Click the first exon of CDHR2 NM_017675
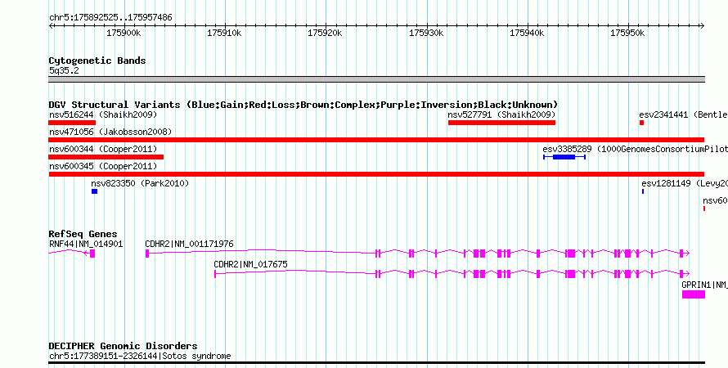 point(215,274)
